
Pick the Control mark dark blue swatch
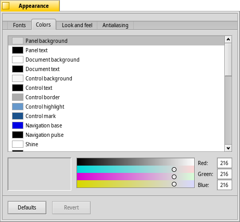pyautogui.click(x=18, y=116)
